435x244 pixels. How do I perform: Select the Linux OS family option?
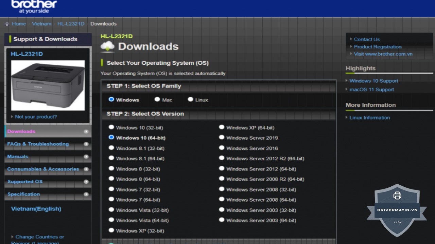pyautogui.click(x=190, y=99)
